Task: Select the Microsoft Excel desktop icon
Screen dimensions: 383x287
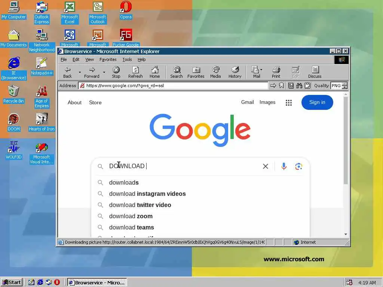Action: click(70, 13)
